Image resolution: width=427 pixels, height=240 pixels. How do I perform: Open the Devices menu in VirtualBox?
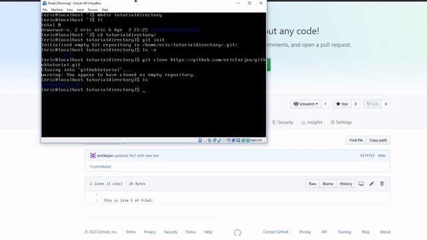pos(93,9)
